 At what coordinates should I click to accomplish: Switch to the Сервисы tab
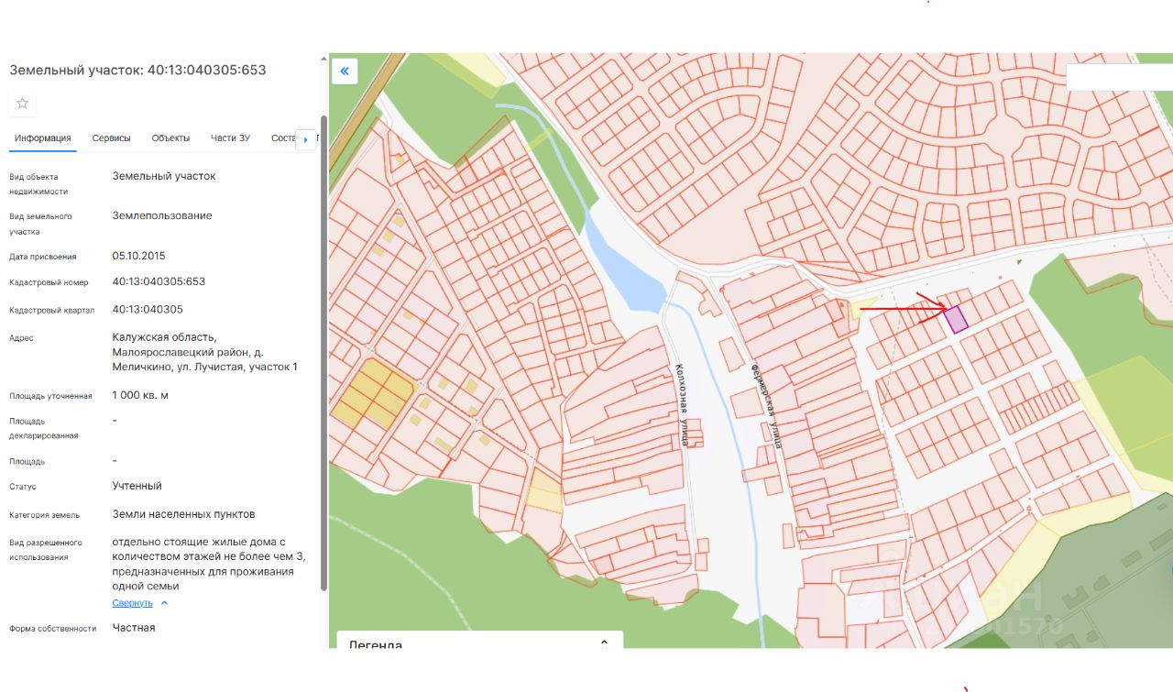click(111, 138)
